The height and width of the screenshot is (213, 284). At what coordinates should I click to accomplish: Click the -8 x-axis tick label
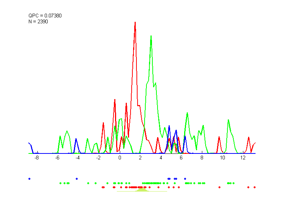(x=37, y=158)
